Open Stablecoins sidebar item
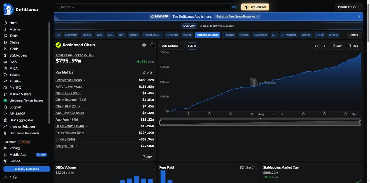The height and width of the screenshot is (183, 370). click(18, 55)
